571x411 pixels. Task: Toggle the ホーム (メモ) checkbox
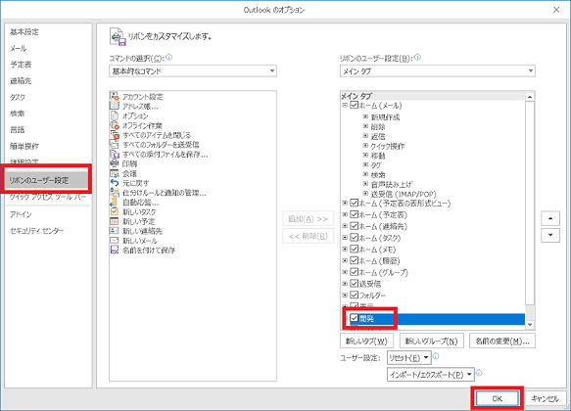coord(354,249)
